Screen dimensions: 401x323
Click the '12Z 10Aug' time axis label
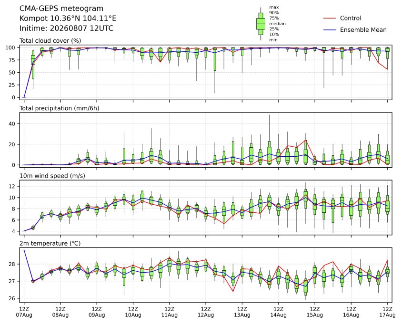click(x=133, y=312)
